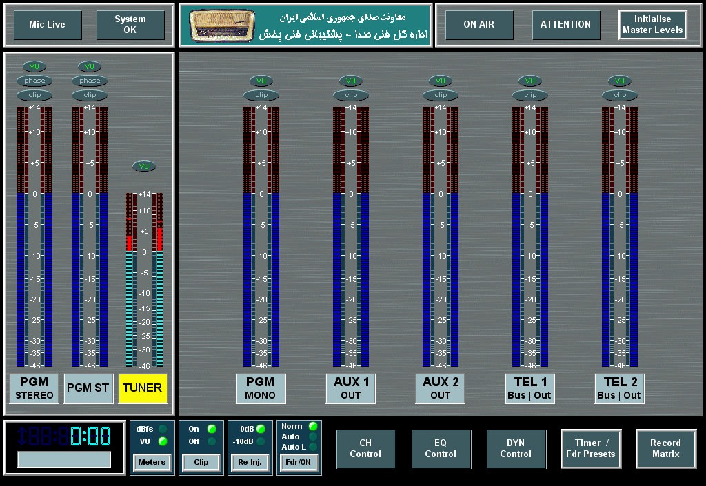This screenshot has height=486, width=706.
Task: Select the -10dB re-injection level option
Action: [x=260, y=441]
